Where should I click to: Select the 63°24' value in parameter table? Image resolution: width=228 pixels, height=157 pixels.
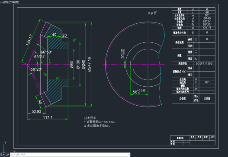(207, 22)
